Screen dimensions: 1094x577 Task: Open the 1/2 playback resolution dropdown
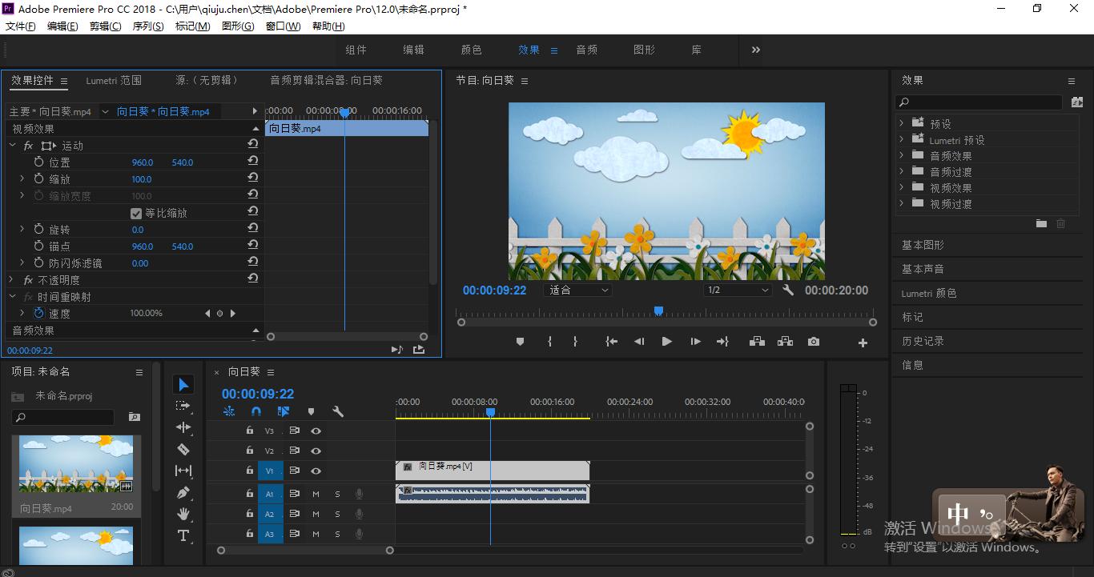[738, 291]
